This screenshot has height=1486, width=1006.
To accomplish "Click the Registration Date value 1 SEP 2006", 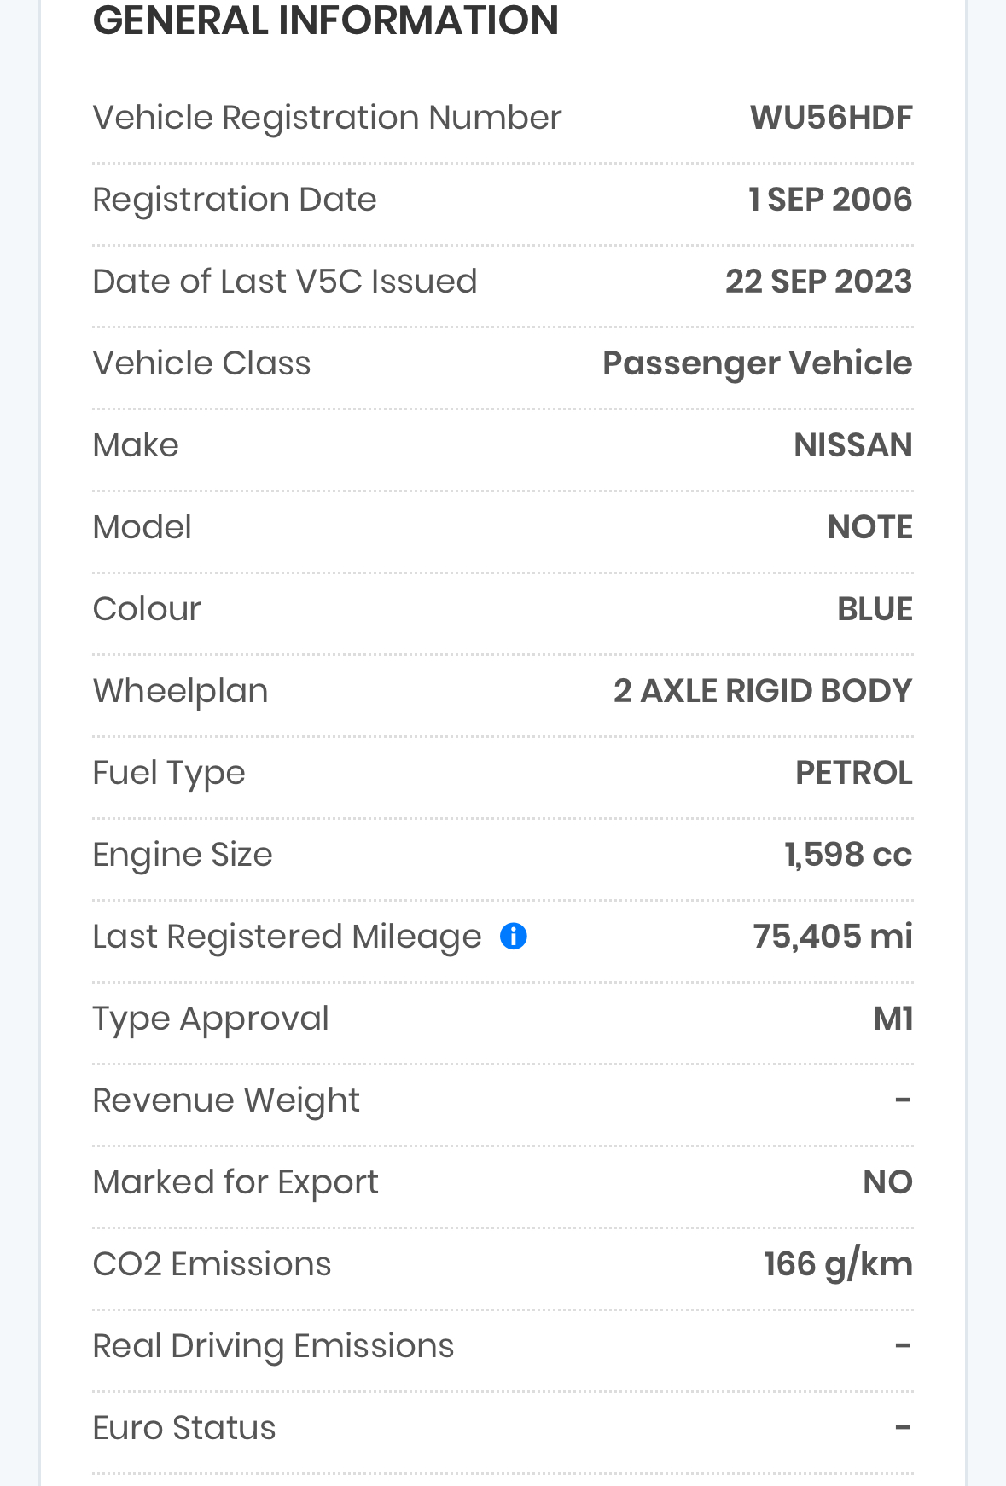I will pyautogui.click(x=829, y=200).
